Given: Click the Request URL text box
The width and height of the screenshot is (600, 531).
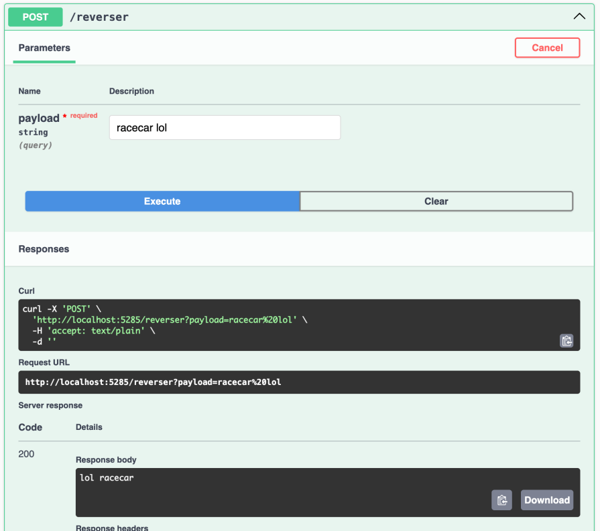Looking at the screenshot, I should (298, 382).
